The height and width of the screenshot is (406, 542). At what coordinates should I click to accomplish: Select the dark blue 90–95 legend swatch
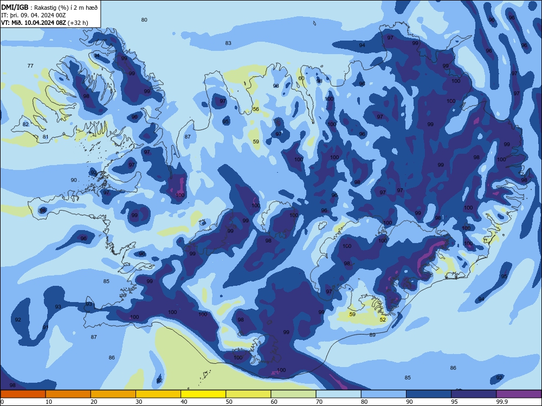coord(429,394)
